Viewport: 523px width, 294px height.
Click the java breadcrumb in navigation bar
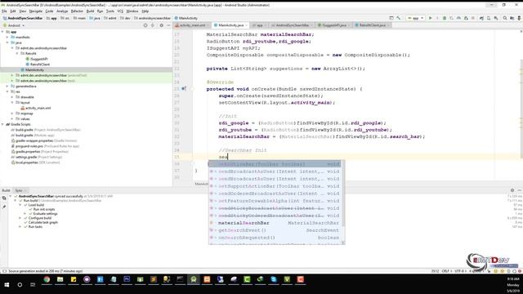pos(95,18)
